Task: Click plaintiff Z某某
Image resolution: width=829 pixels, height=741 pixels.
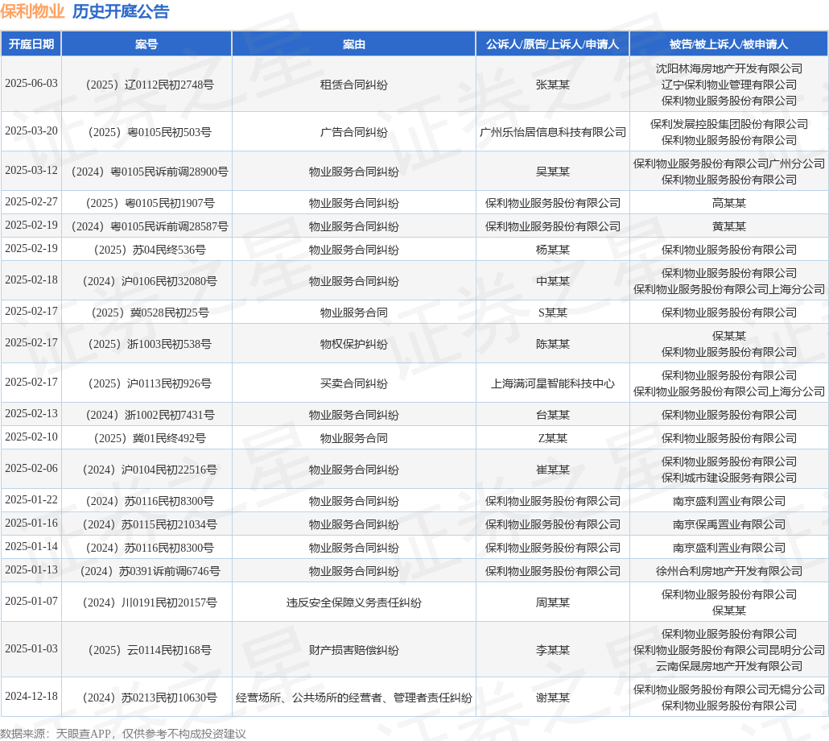Action: [552, 438]
